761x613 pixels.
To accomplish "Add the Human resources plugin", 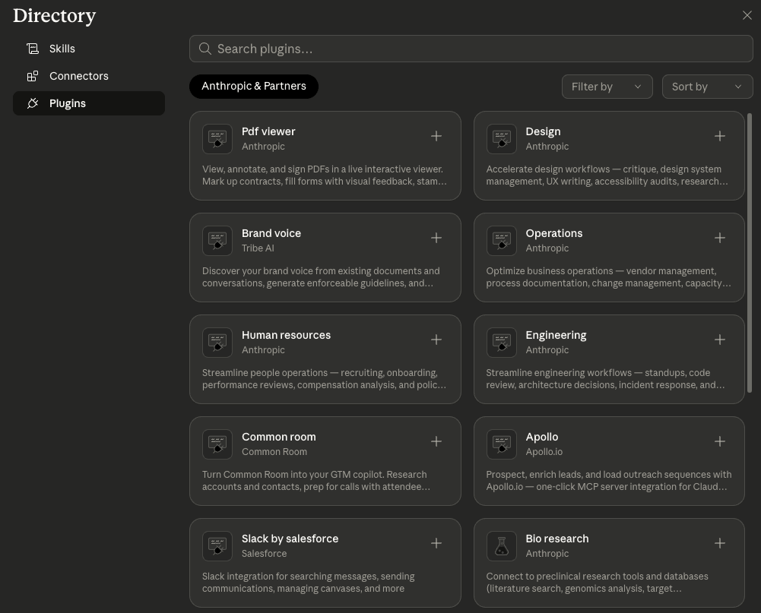I will pyautogui.click(x=436, y=340).
